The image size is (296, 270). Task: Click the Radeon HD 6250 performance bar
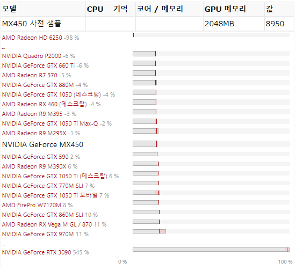211,35
